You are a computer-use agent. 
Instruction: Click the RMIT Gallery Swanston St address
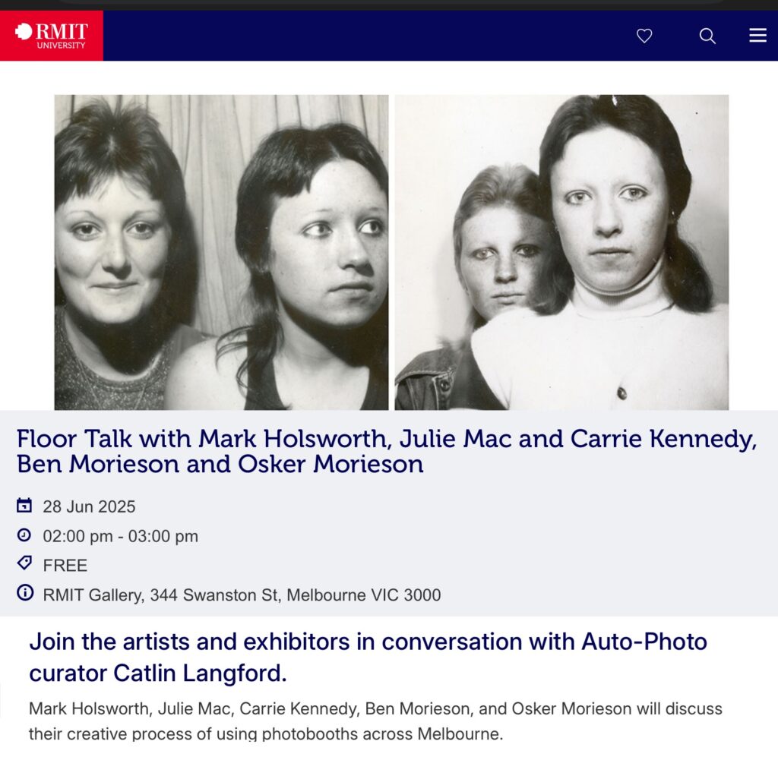tap(242, 595)
